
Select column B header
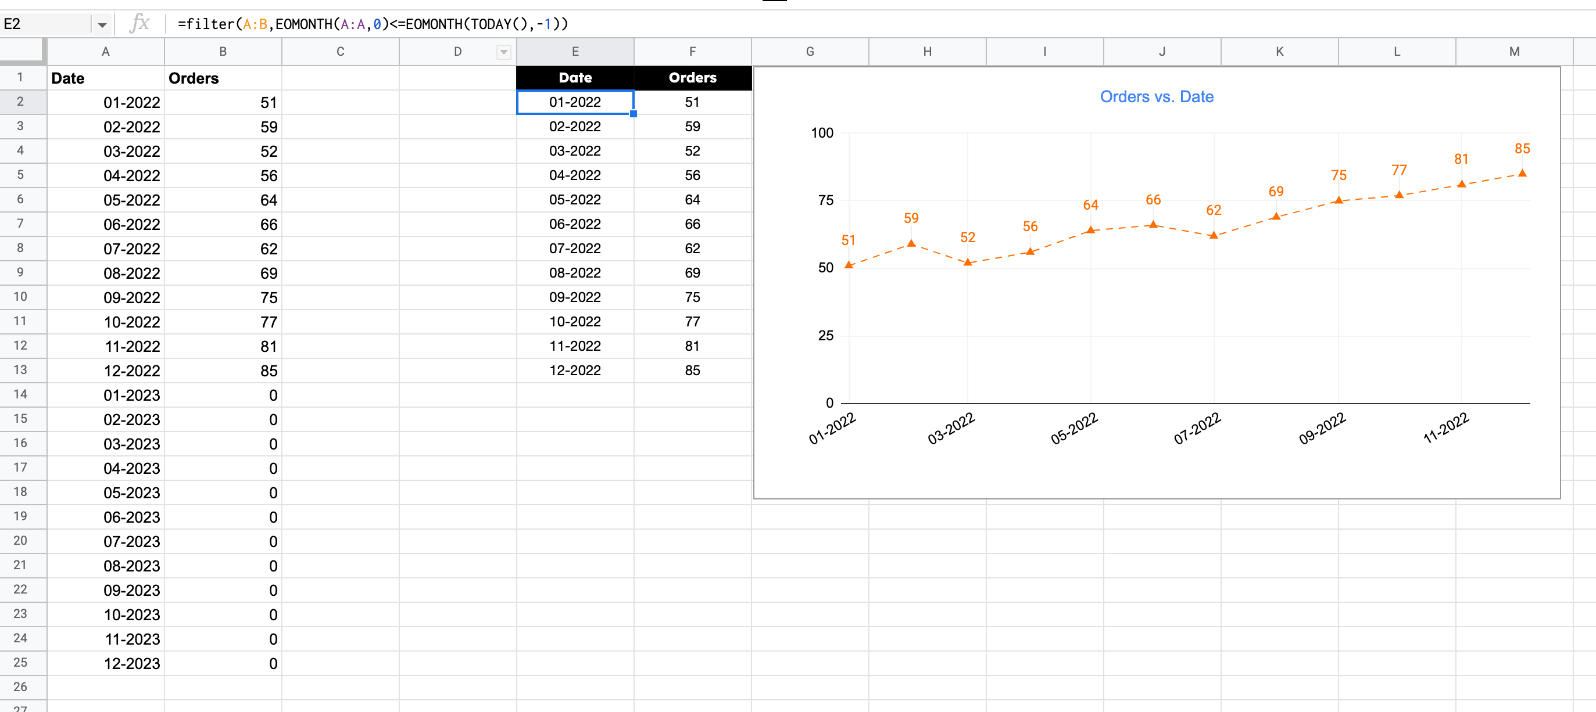223,52
